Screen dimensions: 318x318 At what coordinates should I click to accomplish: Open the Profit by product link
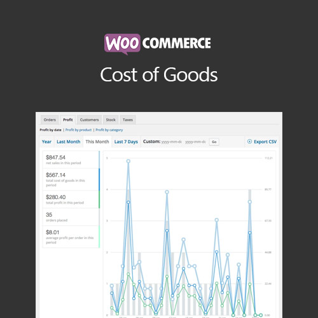click(78, 130)
